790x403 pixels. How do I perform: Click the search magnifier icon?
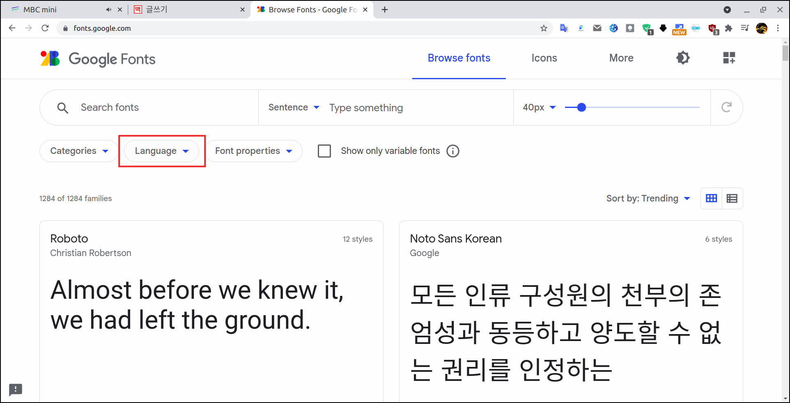point(62,108)
